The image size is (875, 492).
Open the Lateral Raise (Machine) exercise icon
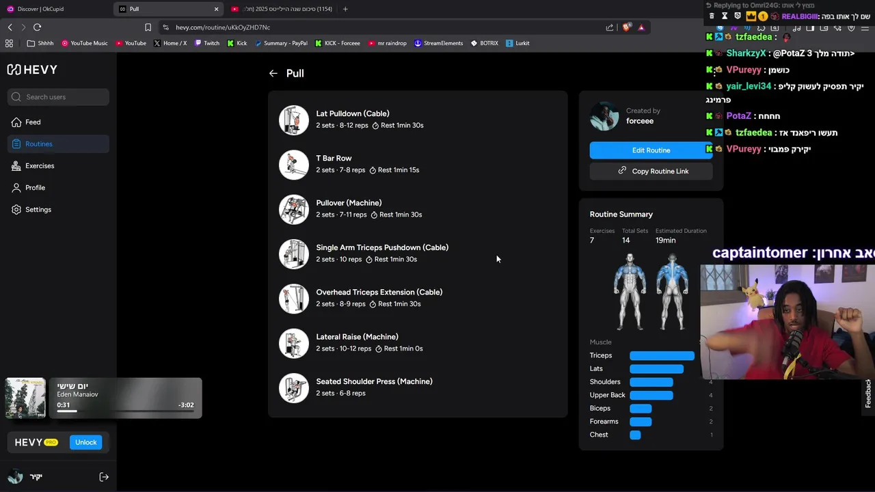pyautogui.click(x=294, y=343)
